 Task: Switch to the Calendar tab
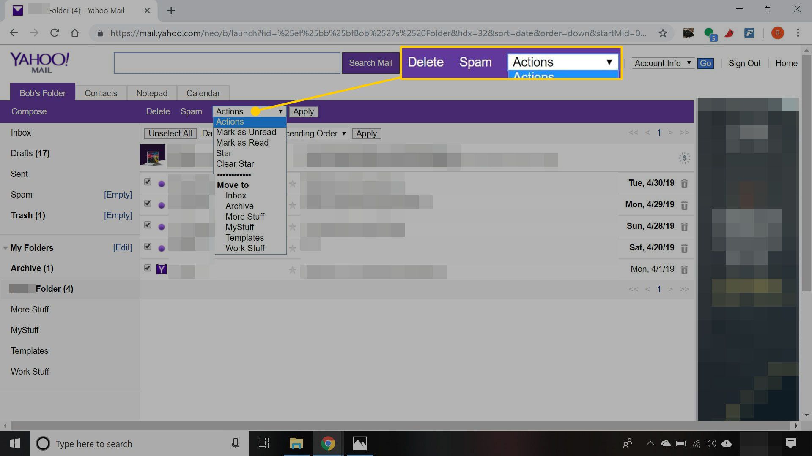pyautogui.click(x=203, y=93)
